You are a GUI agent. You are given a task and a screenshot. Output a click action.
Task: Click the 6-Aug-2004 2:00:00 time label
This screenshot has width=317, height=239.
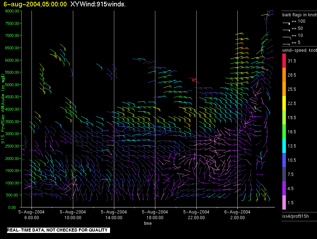click(x=237, y=215)
